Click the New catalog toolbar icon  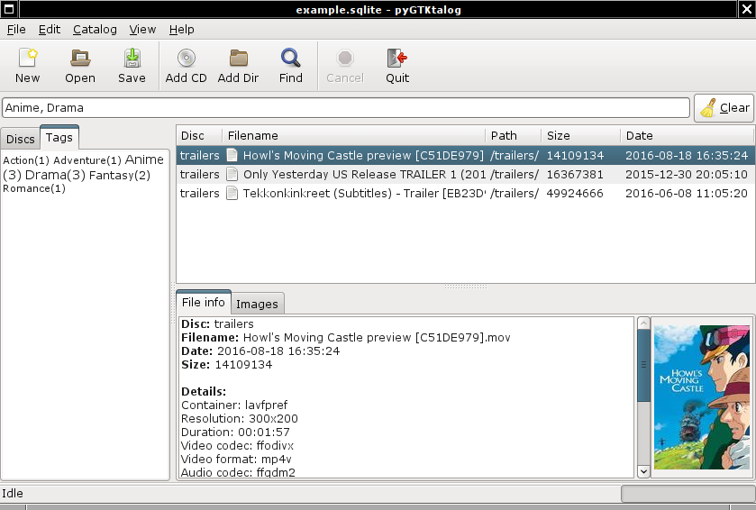coord(27,58)
